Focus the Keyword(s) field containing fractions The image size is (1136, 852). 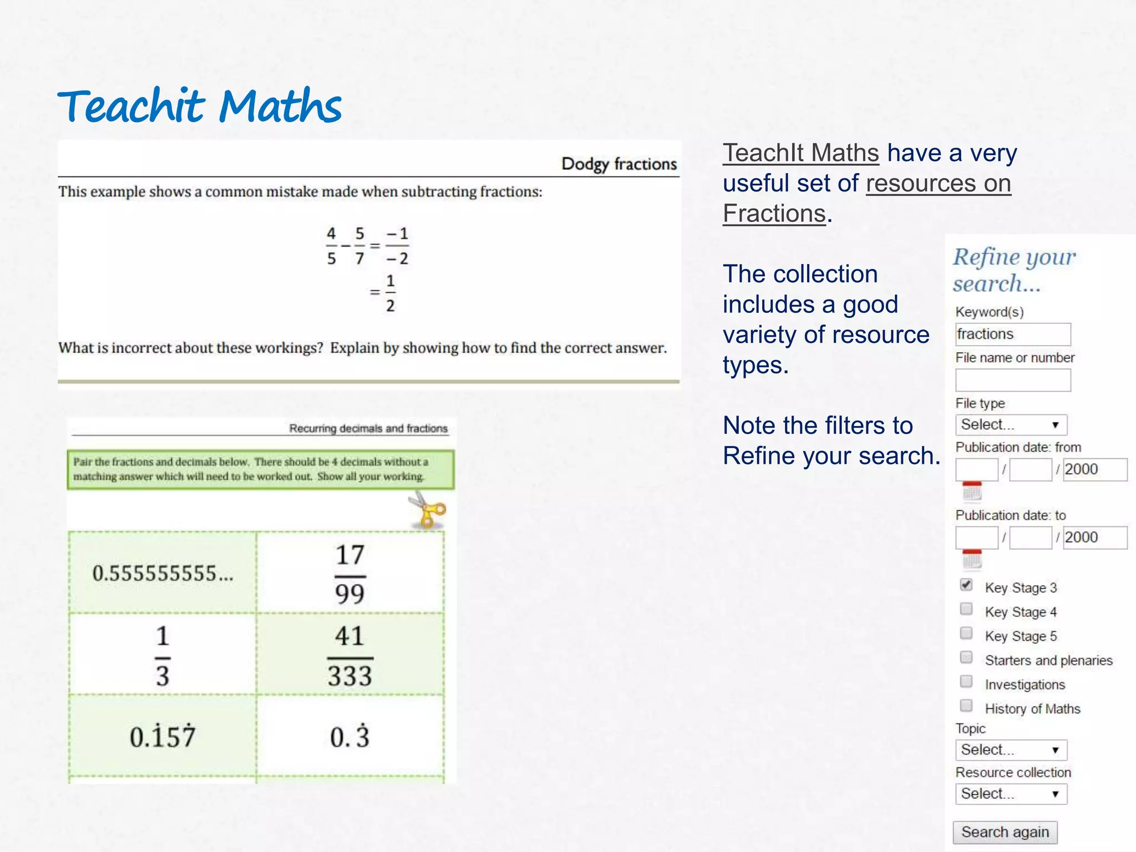(1013, 334)
